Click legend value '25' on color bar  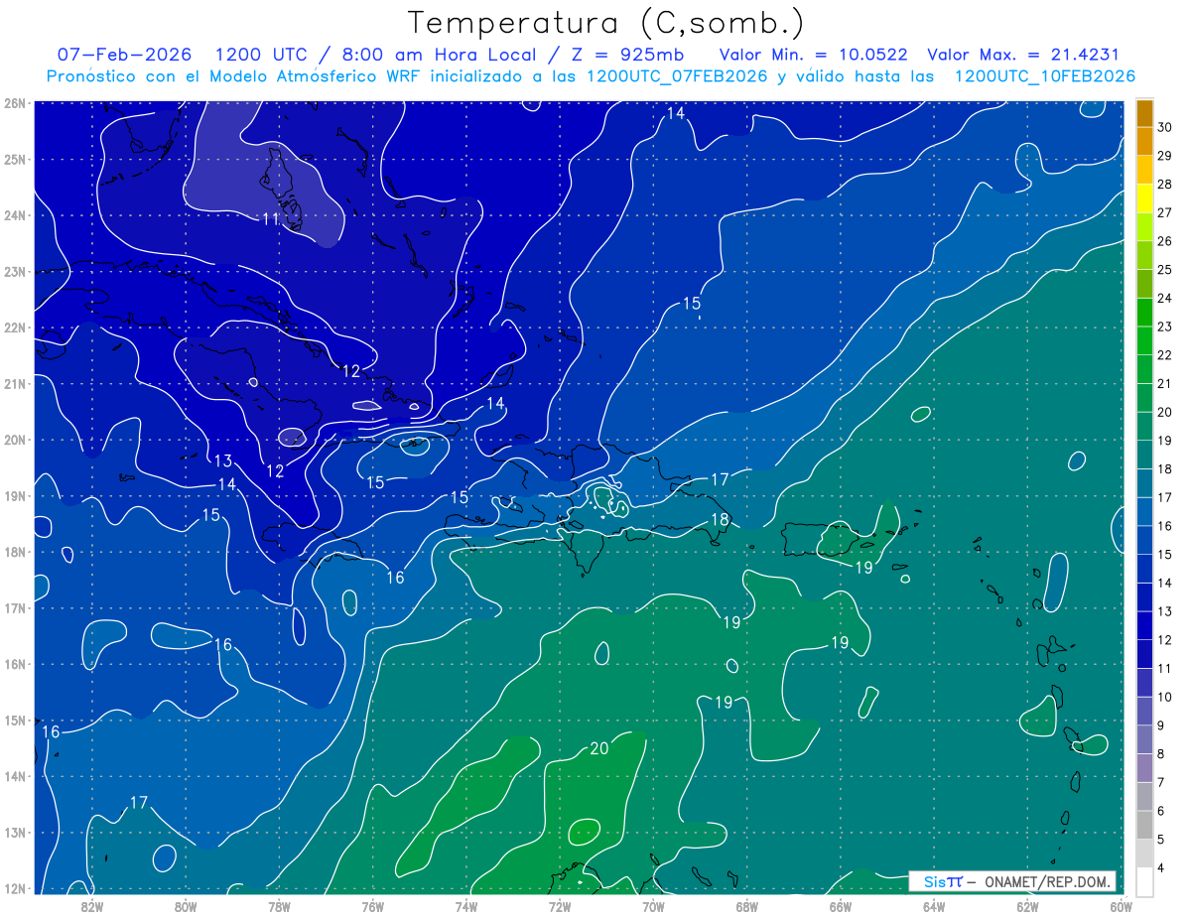[x=1165, y=269]
